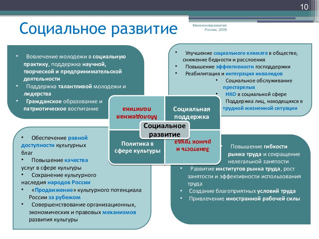This screenshot has width=319, height=239.
Task: Click the line "развития культуры"
Action: tap(53, 220)
